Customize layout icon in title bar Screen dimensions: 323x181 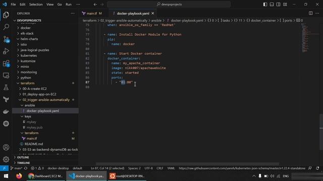click(x=285, y=5)
